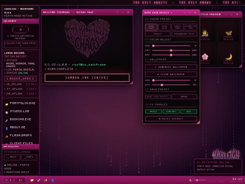Screen dimensions: 245x184
Task: Minimize the Folio Preview window
Action: point(226,15)
